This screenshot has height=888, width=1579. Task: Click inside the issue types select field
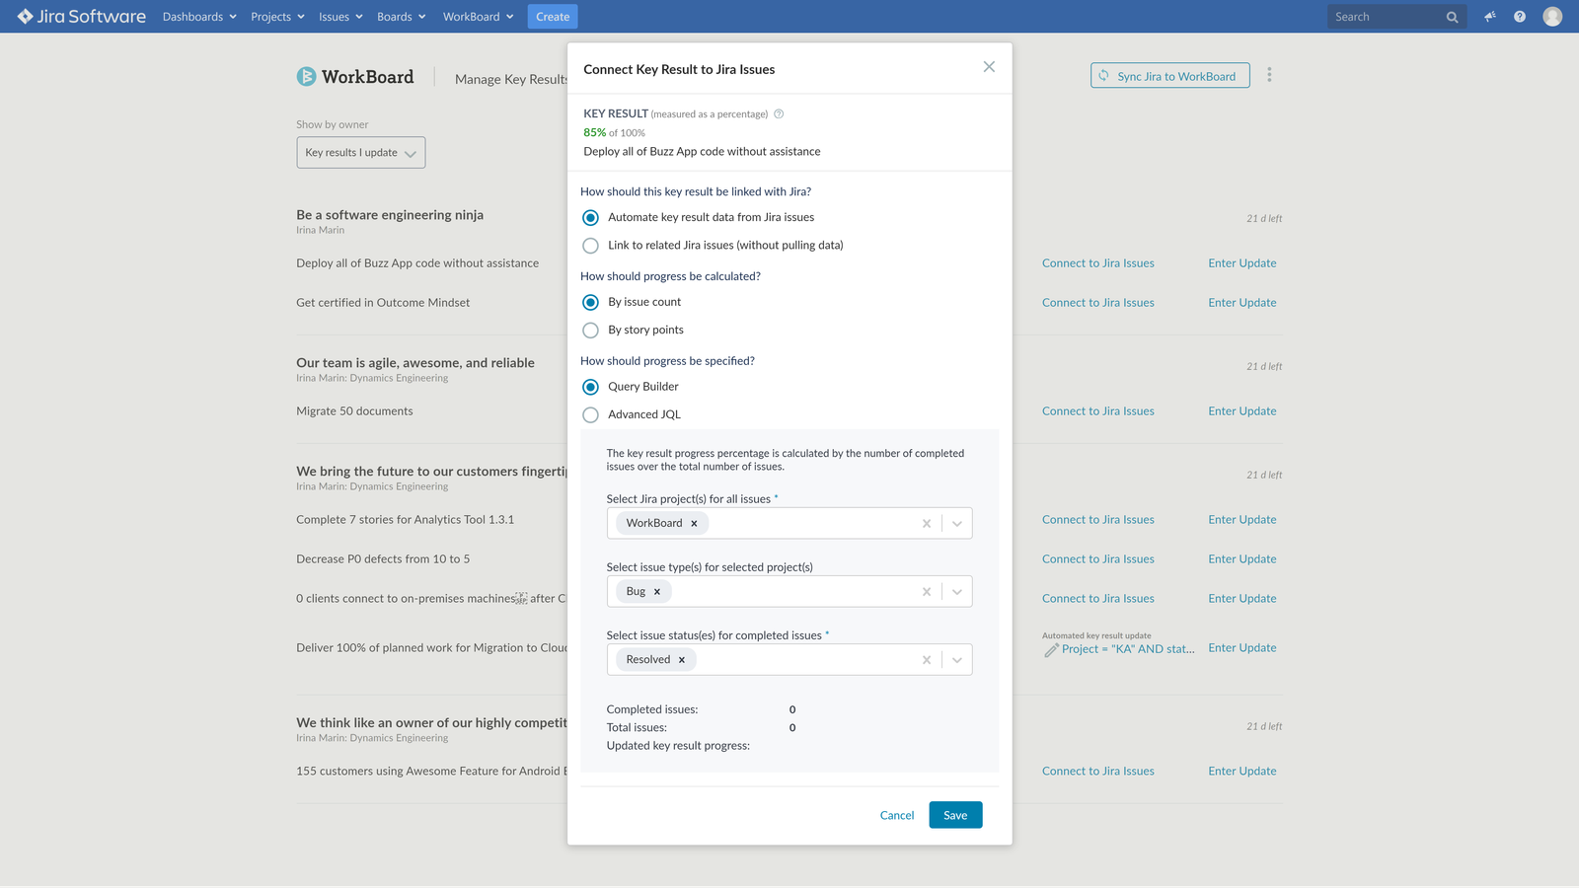click(x=789, y=591)
